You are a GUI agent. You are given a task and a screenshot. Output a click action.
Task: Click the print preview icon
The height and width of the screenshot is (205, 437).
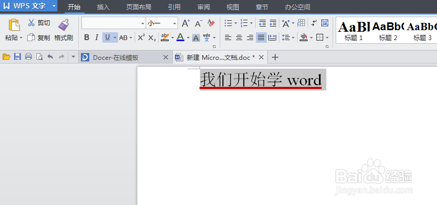pos(40,57)
